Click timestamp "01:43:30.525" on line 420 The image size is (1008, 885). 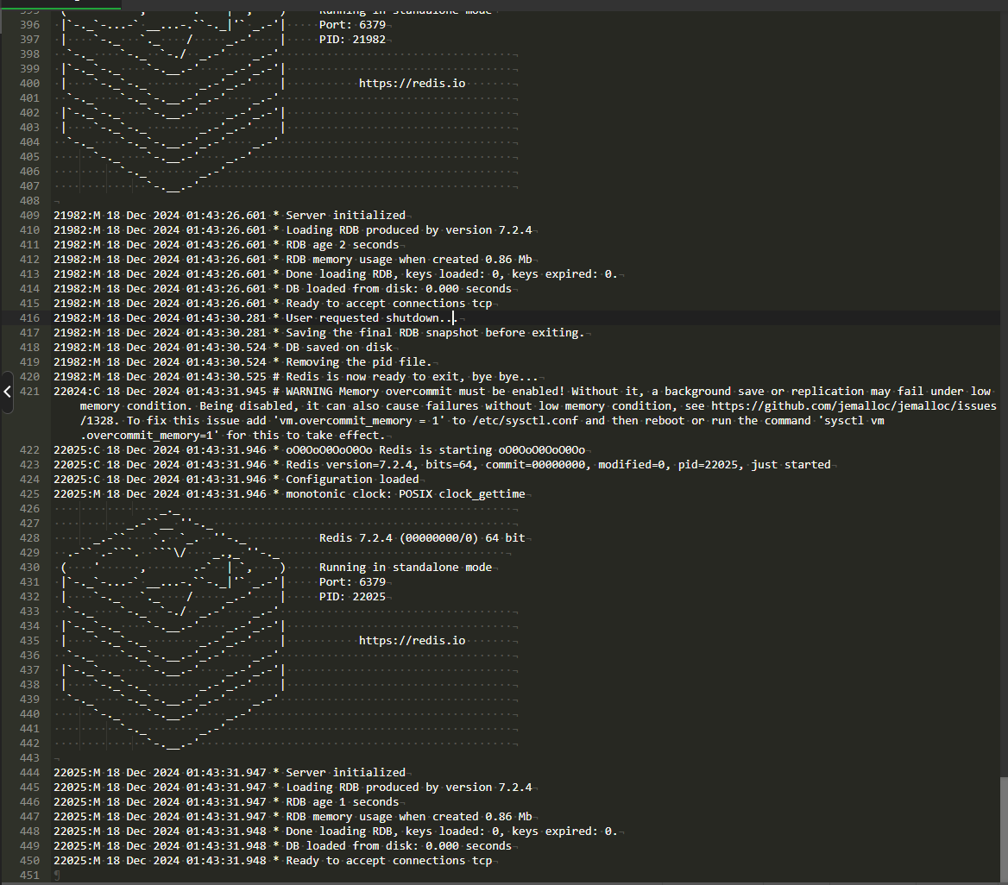(225, 377)
